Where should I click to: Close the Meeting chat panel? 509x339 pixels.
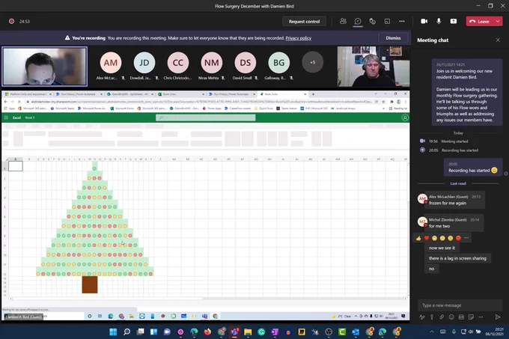point(498,40)
